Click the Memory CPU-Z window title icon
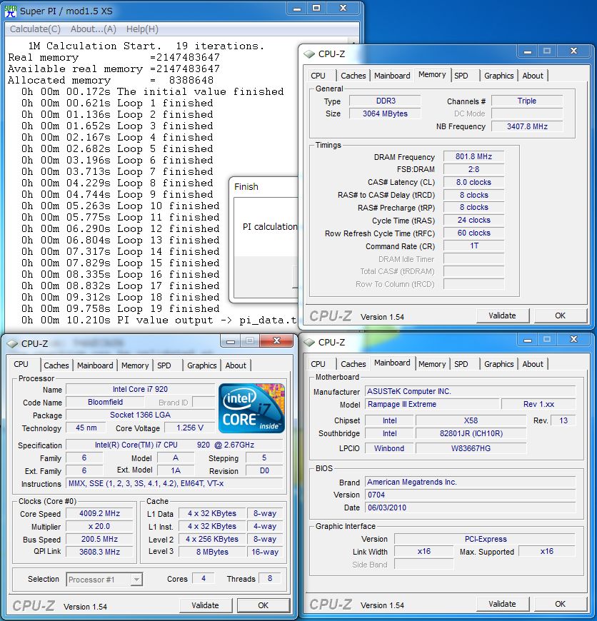 pos(309,54)
